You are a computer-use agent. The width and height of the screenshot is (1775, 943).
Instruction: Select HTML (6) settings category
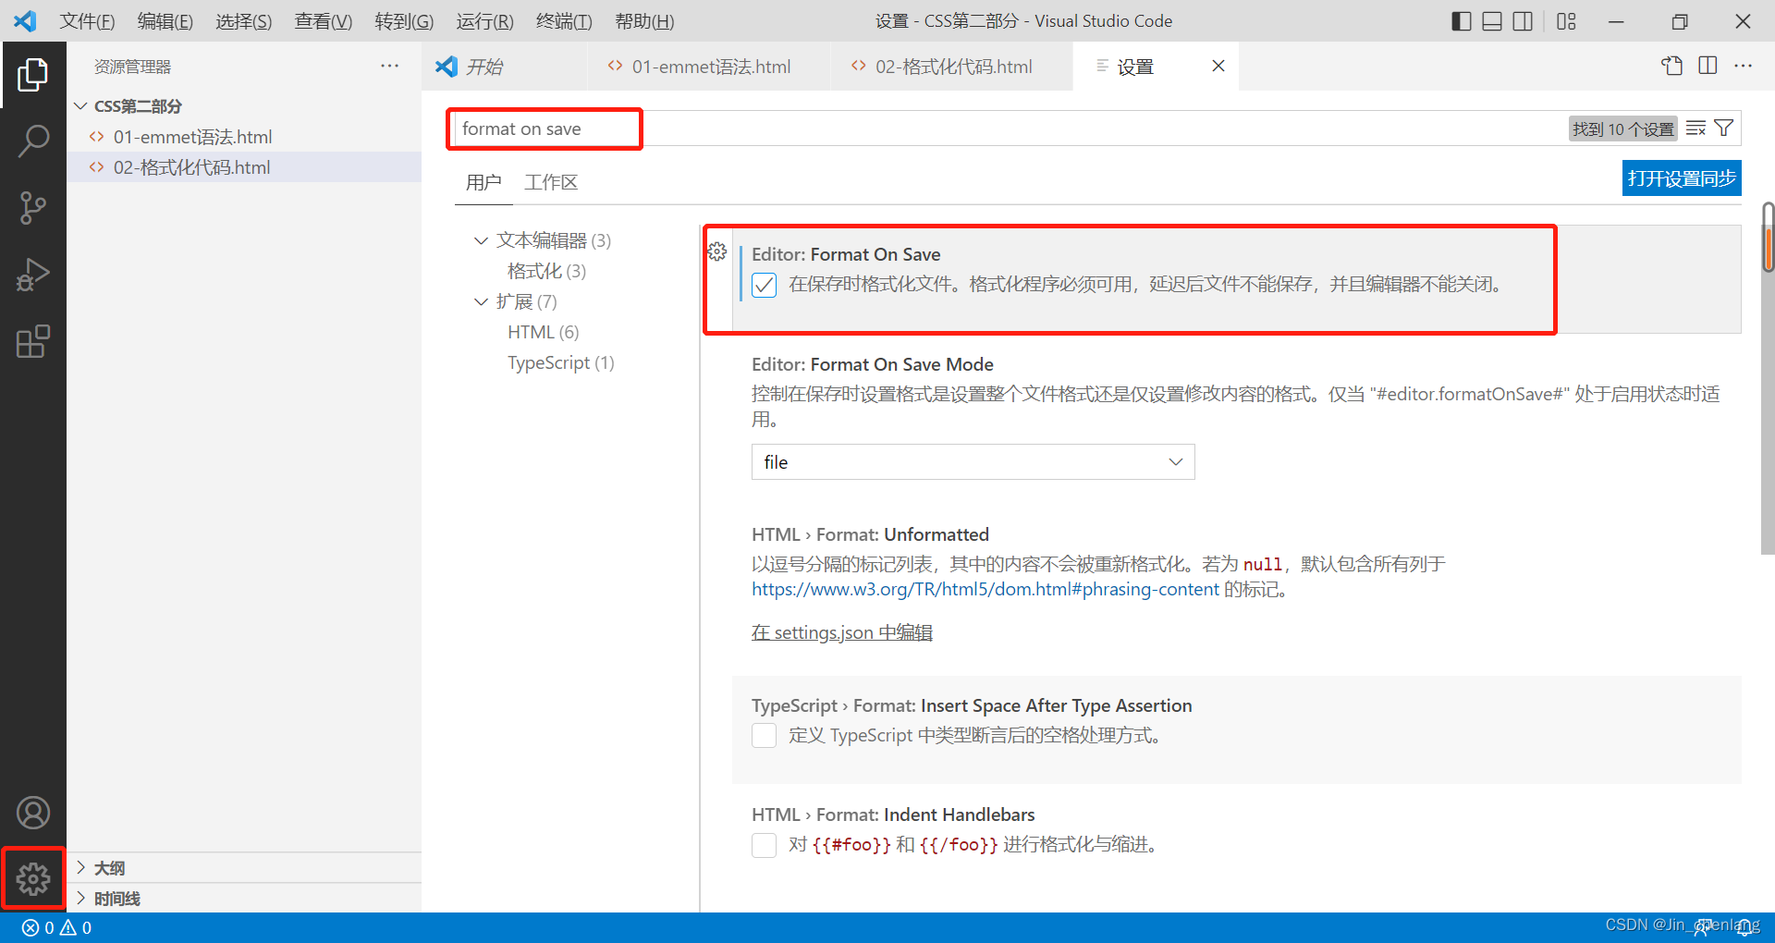pyautogui.click(x=543, y=332)
